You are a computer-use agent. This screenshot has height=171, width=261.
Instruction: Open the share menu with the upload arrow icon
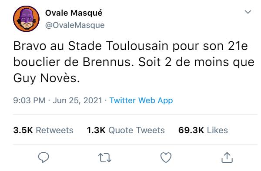coord(227,158)
